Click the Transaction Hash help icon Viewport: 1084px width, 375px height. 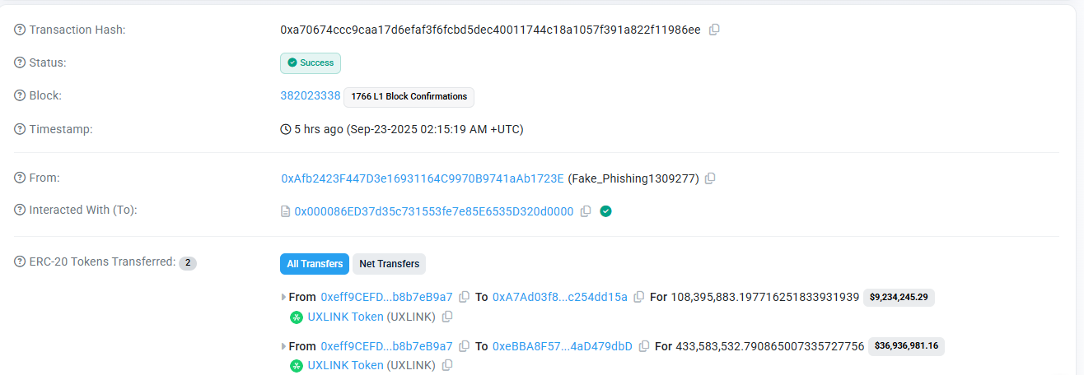(20, 30)
